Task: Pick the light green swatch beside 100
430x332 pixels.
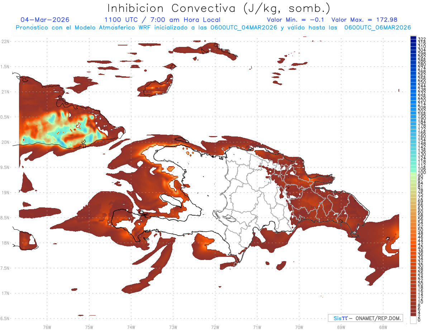Action: coord(413,174)
